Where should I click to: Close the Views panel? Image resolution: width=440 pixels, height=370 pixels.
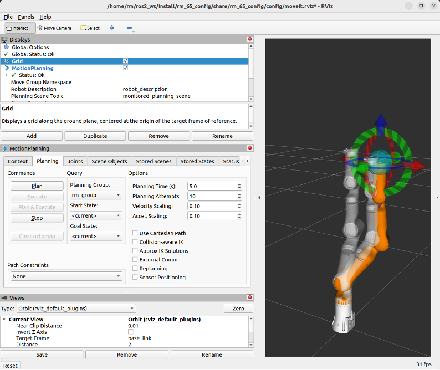click(x=249, y=297)
